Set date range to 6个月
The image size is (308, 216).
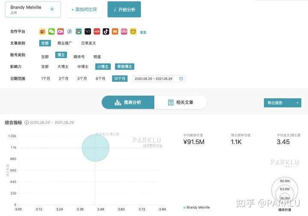coord(101,79)
